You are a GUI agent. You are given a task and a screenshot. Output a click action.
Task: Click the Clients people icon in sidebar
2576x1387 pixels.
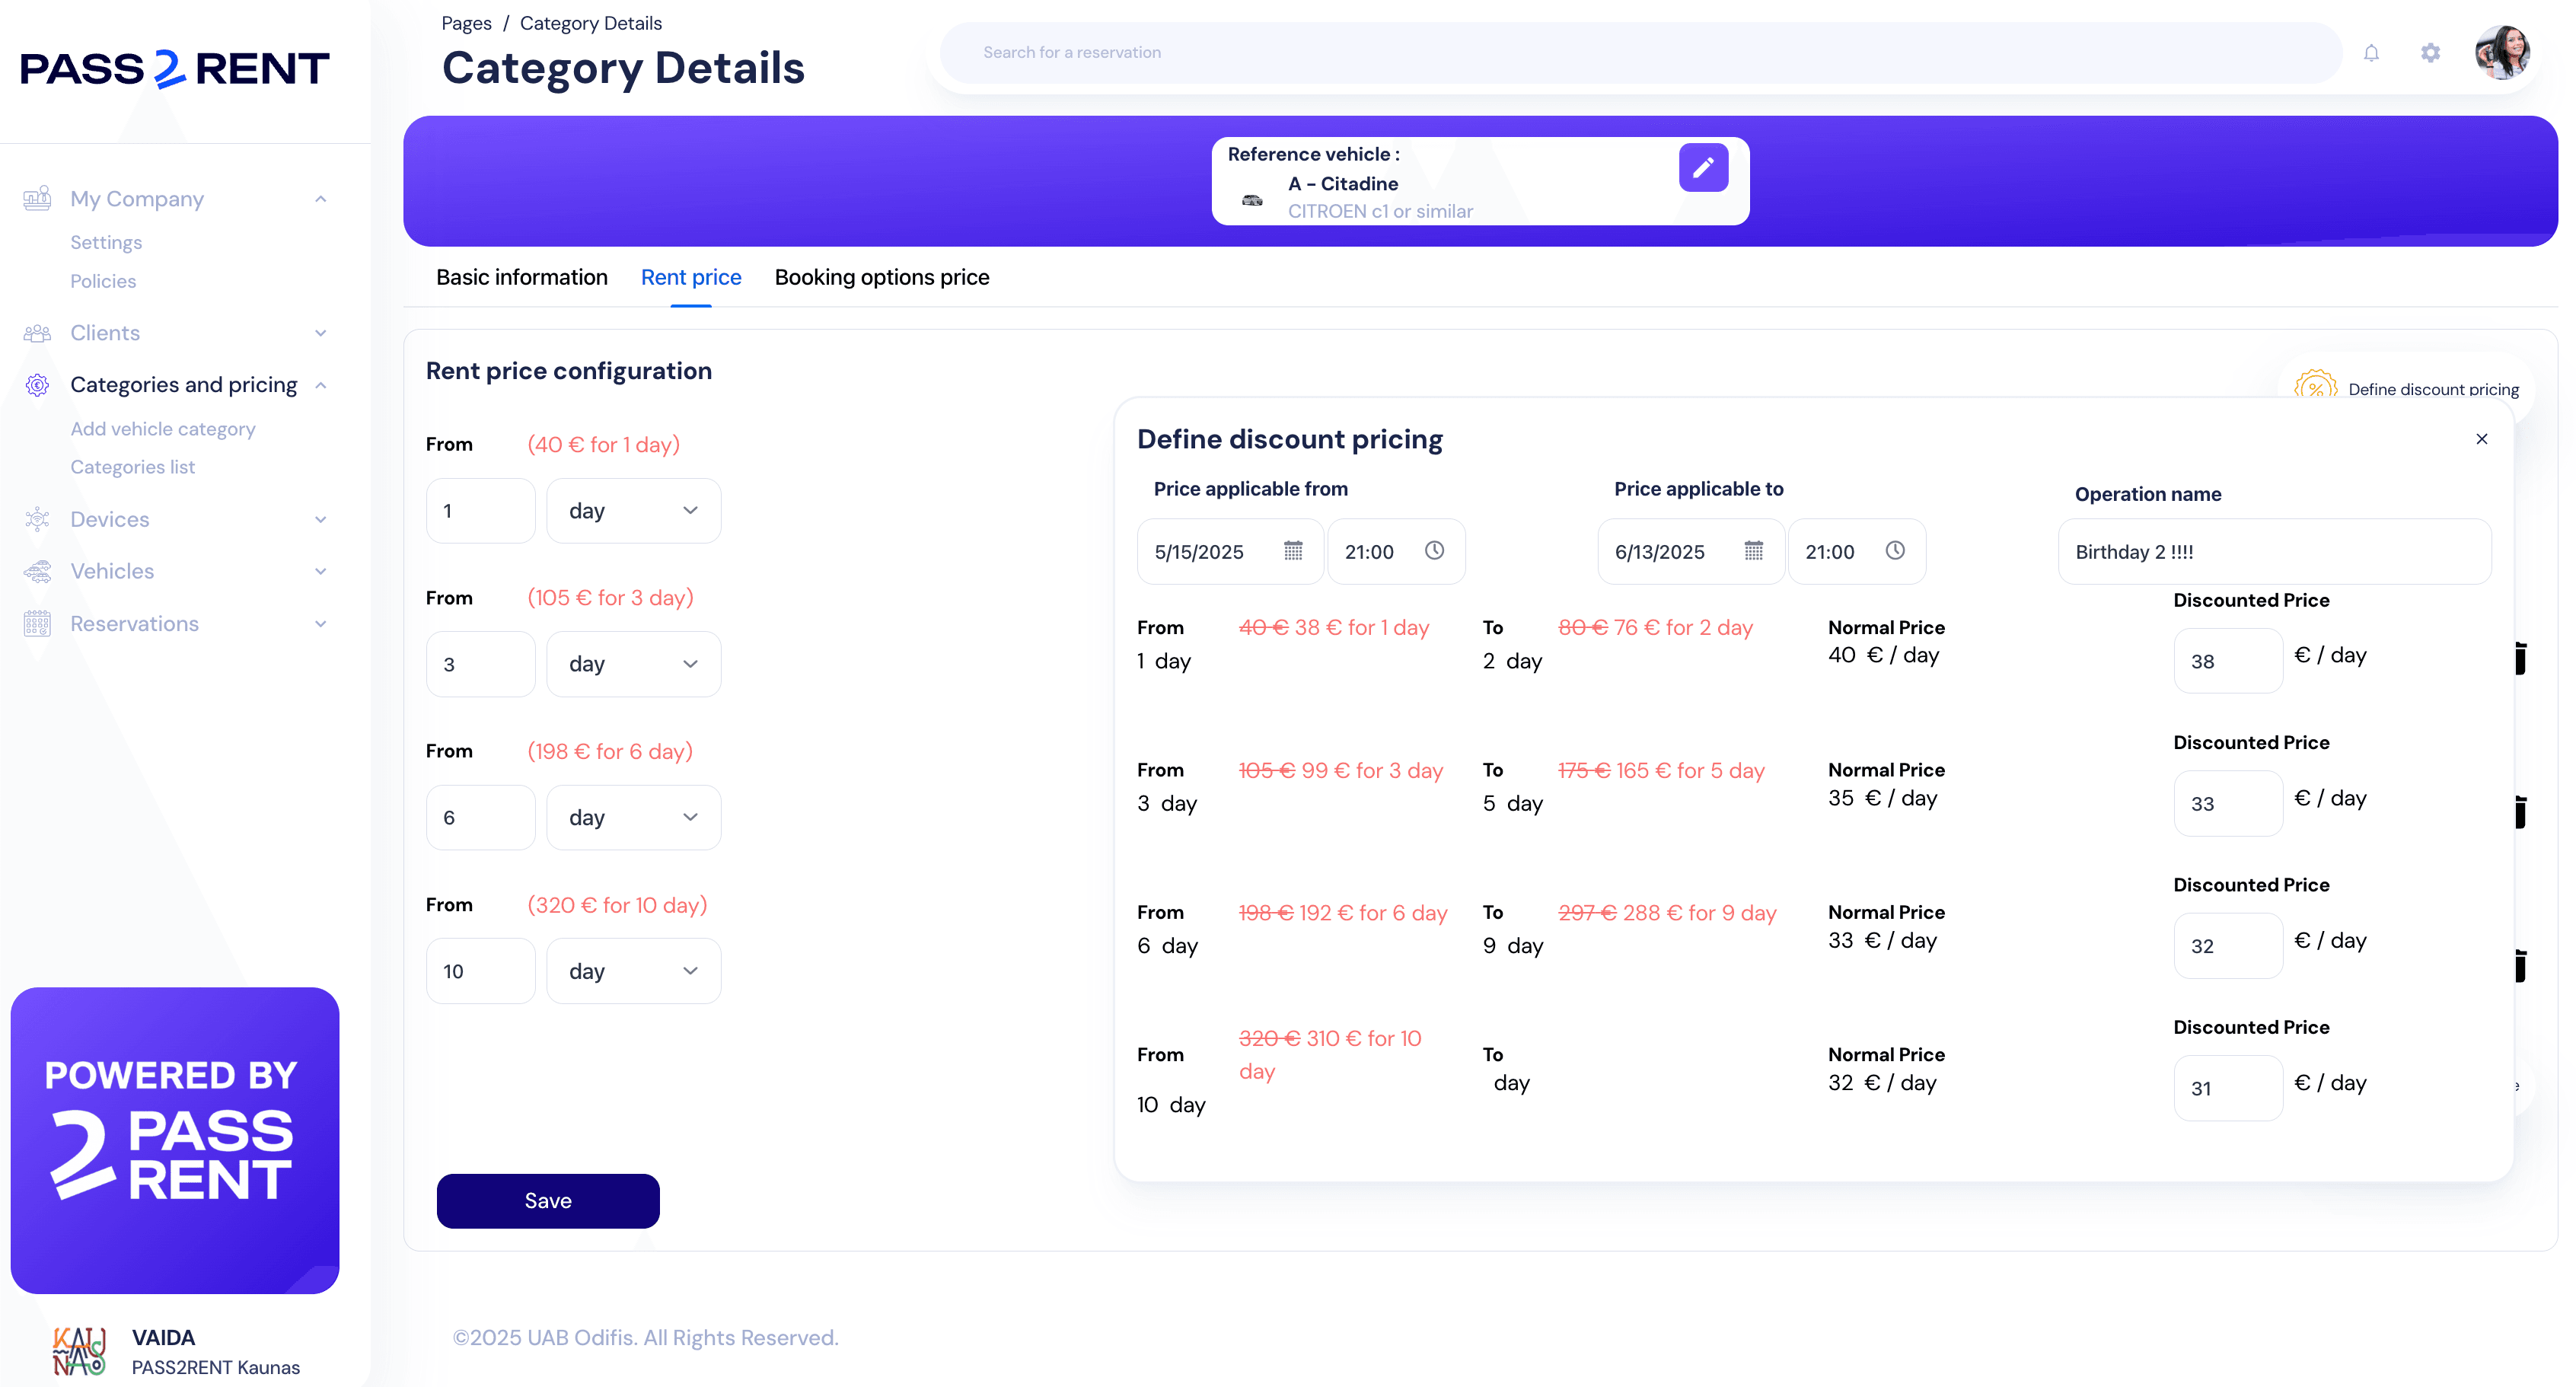pos(37,332)
